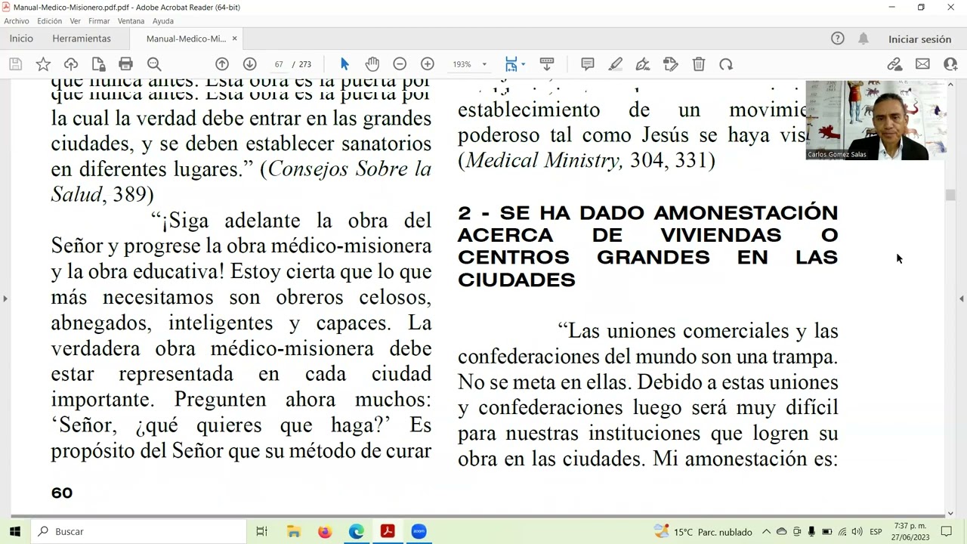The height and width of the screenshot is (544, 967).
Task: Click the delete trash icon
Action: [699, 64]
